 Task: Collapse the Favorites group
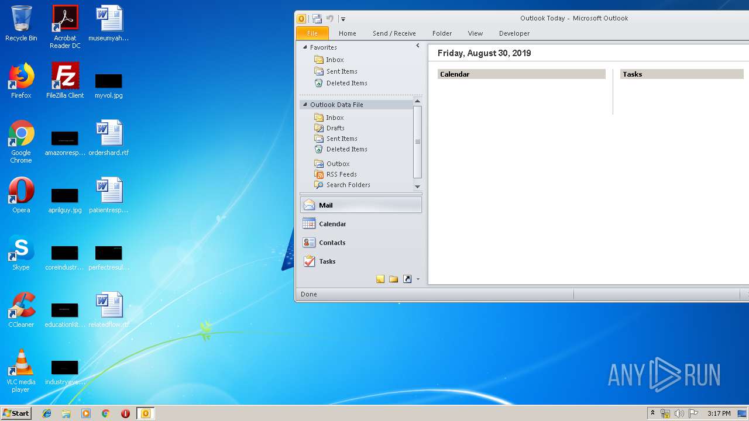tap(305, 47)
